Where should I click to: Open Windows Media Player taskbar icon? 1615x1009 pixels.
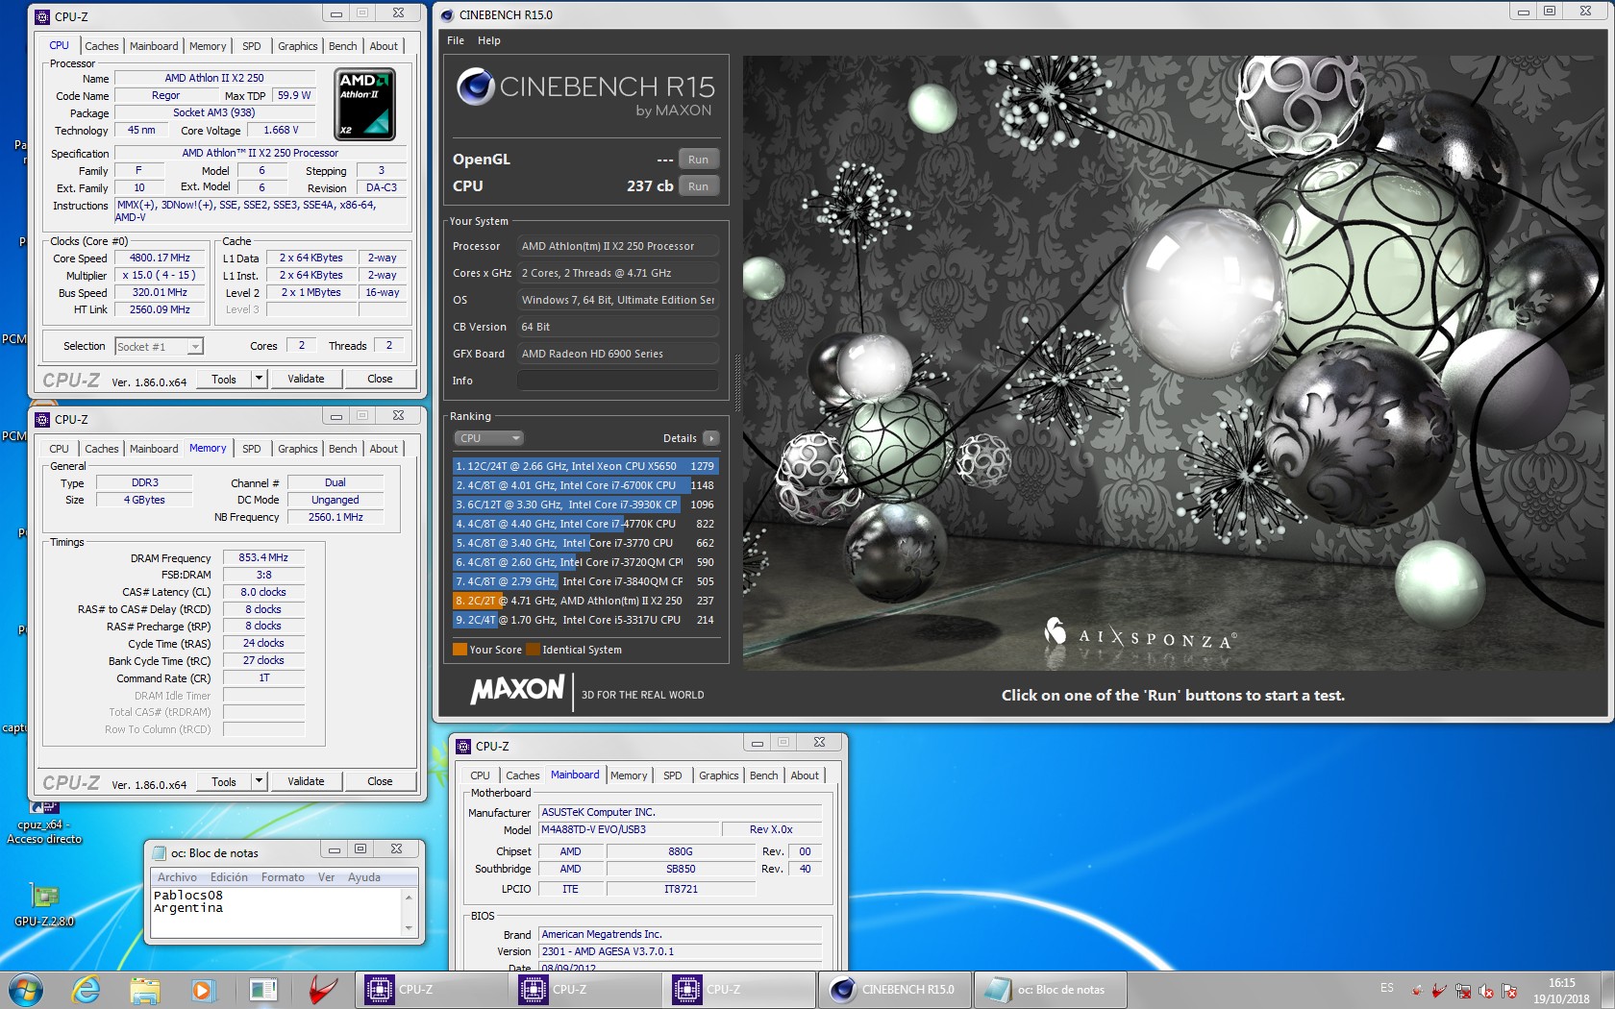(x=202, y=989)
